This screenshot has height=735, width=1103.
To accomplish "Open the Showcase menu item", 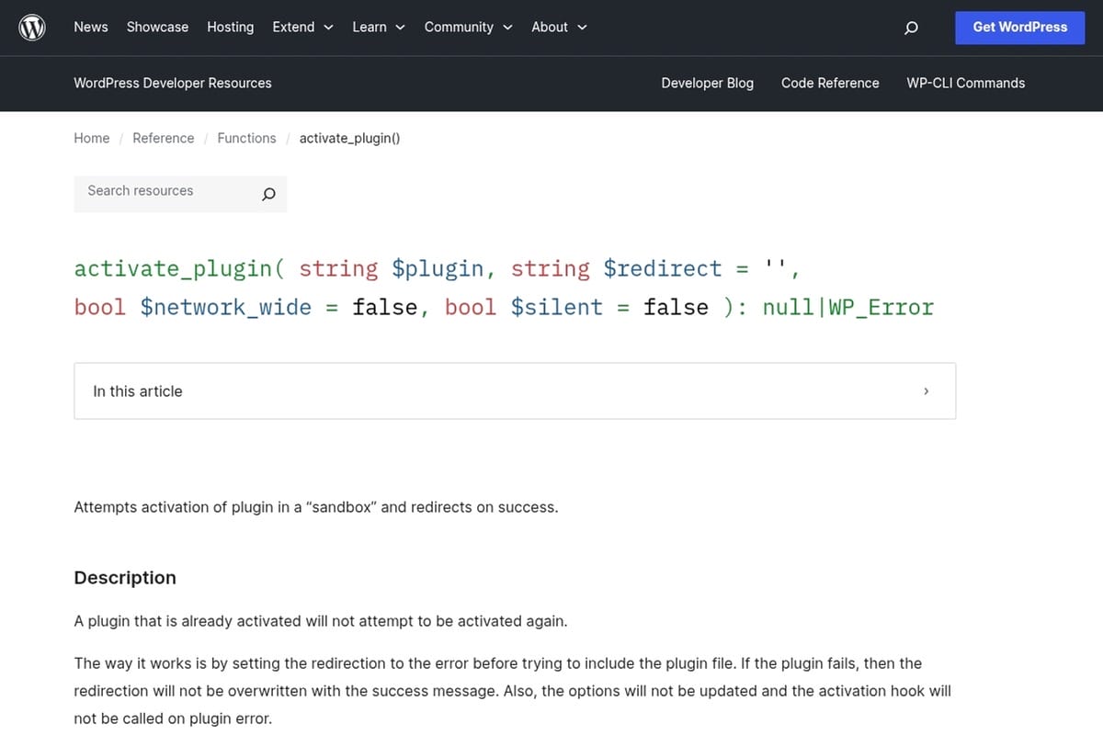I will [x=157, y=27].
